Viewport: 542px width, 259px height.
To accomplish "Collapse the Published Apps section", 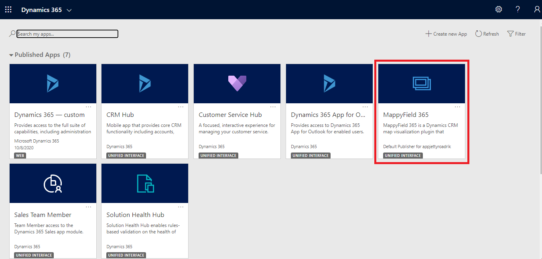I will (x=11, y=55).
